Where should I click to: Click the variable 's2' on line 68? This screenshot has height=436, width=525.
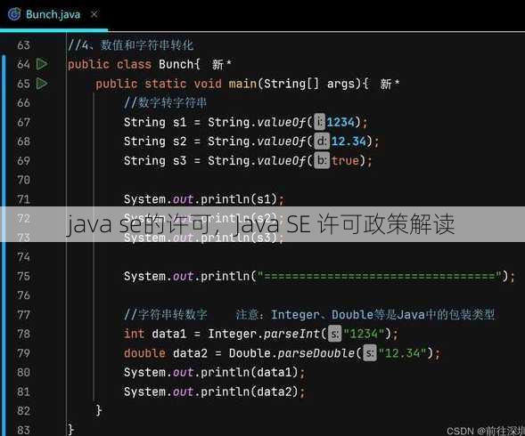point(179,141)
